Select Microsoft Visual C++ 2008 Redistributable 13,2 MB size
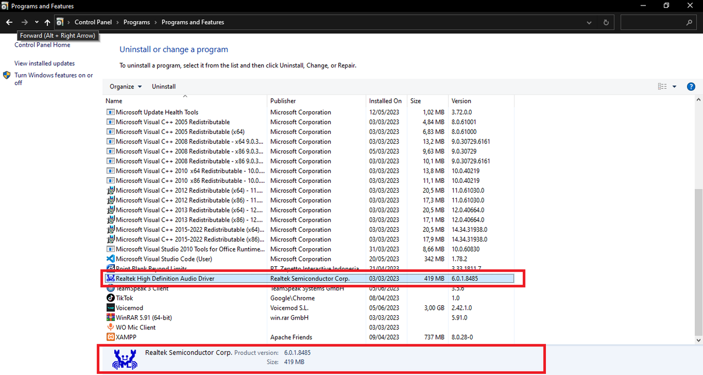The height and width of the screenshot is (375, 703). 433,142
